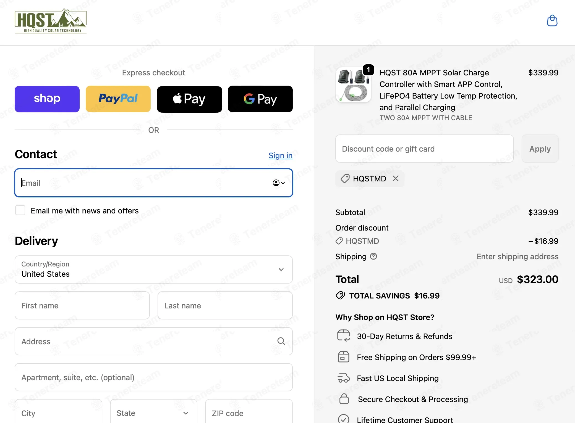
Task: Click the Apply discount button
Action: (x=540, y=149)
